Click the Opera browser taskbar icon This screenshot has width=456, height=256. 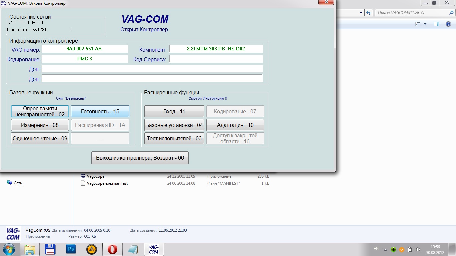point(112,249)
